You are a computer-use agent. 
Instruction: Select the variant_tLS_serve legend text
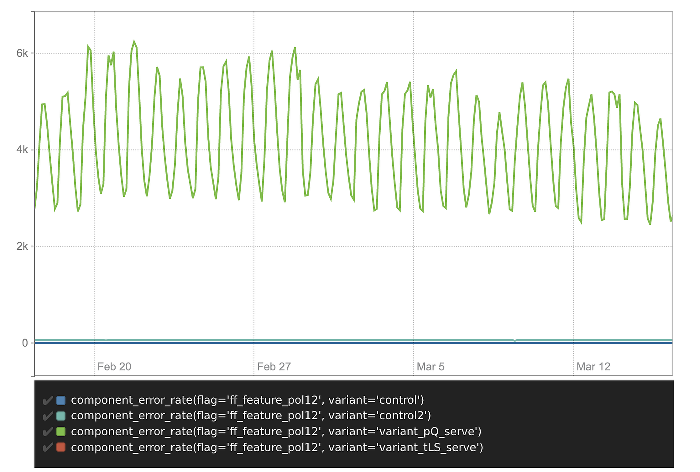(x=277, y=447)
